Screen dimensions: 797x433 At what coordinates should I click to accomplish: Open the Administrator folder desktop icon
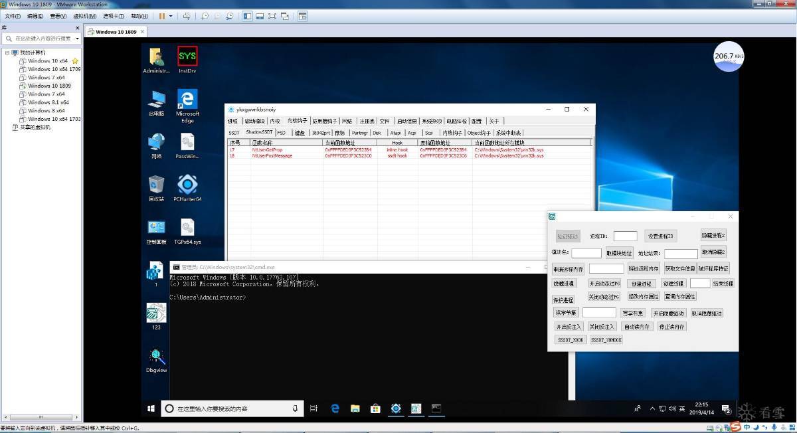157,59
